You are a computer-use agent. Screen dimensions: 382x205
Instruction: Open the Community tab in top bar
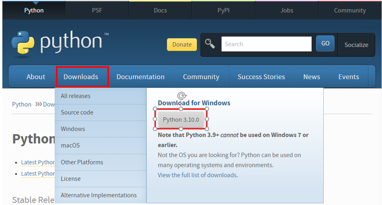[350, 10]
